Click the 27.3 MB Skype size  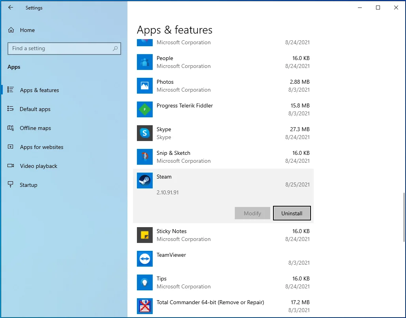click(x=299, y=129)
